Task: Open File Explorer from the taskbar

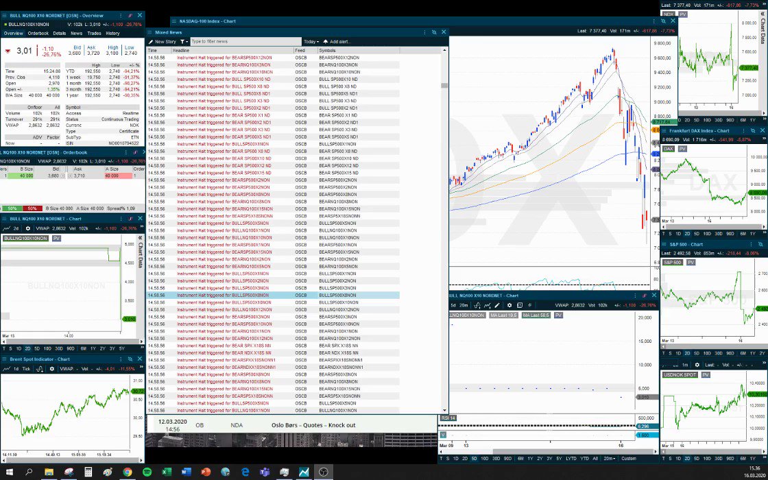Action: coord(49,472)
